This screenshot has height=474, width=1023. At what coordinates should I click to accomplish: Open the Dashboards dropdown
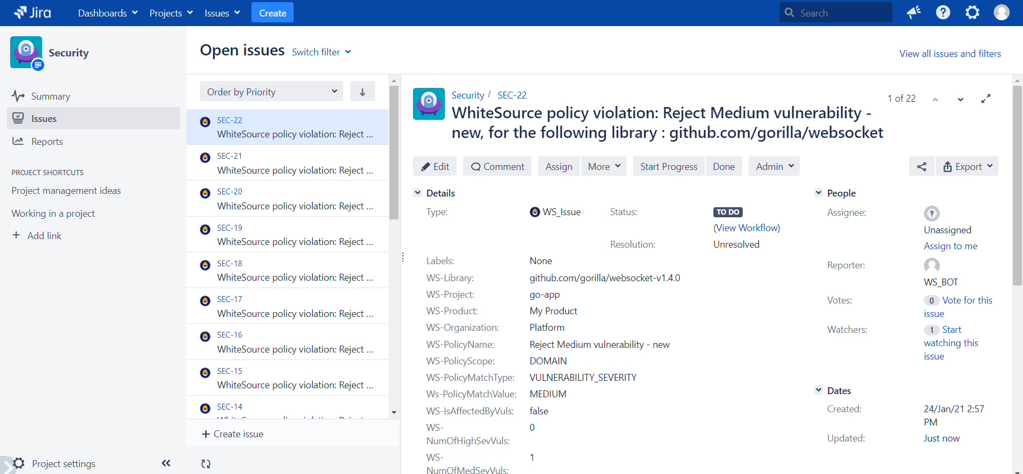[108, 13]
